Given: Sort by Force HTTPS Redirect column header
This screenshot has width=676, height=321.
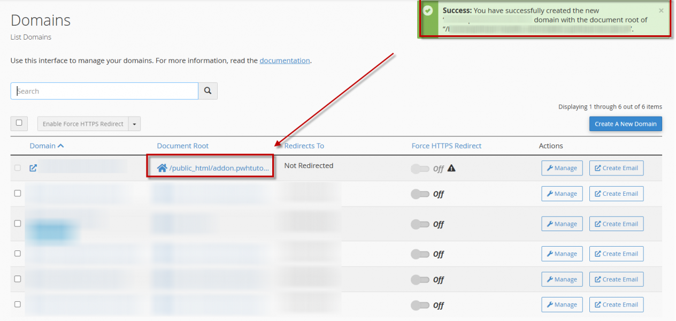Looking at the screenshot, I should click(x=446, y=146).
